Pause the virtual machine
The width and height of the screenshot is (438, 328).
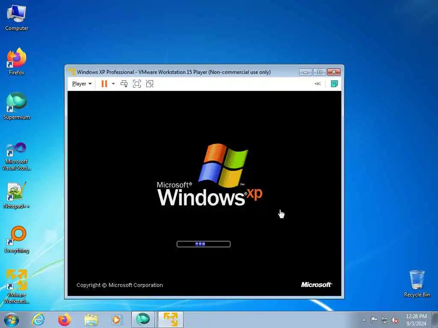[x=104, y=84]
